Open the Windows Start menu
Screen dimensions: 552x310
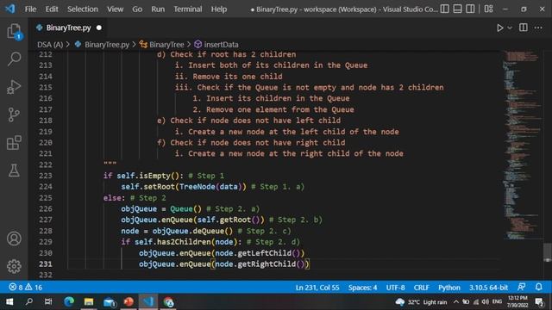[x=9, y=302]
